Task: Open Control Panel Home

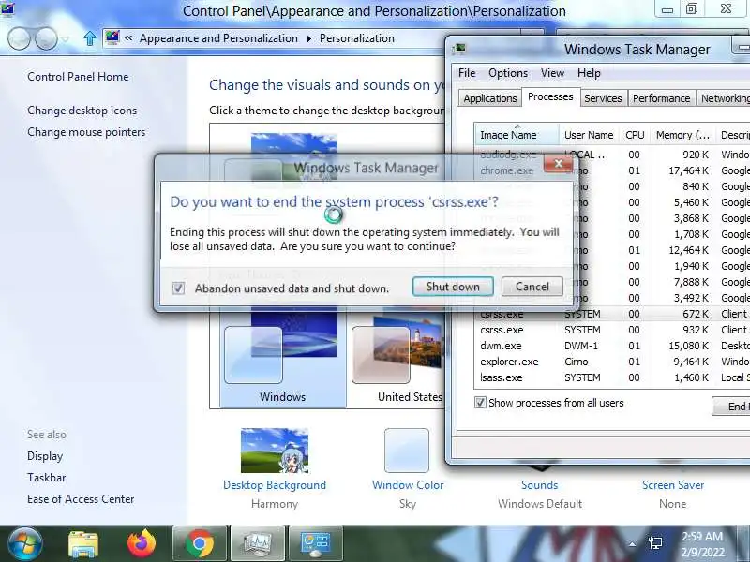Action: [x=78, y=77]
